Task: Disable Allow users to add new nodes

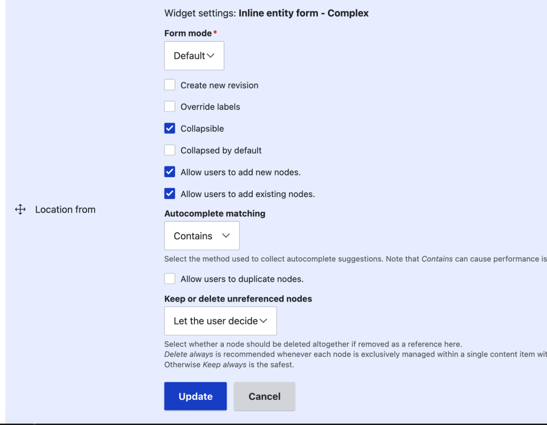Action: (x=169, y=172)
